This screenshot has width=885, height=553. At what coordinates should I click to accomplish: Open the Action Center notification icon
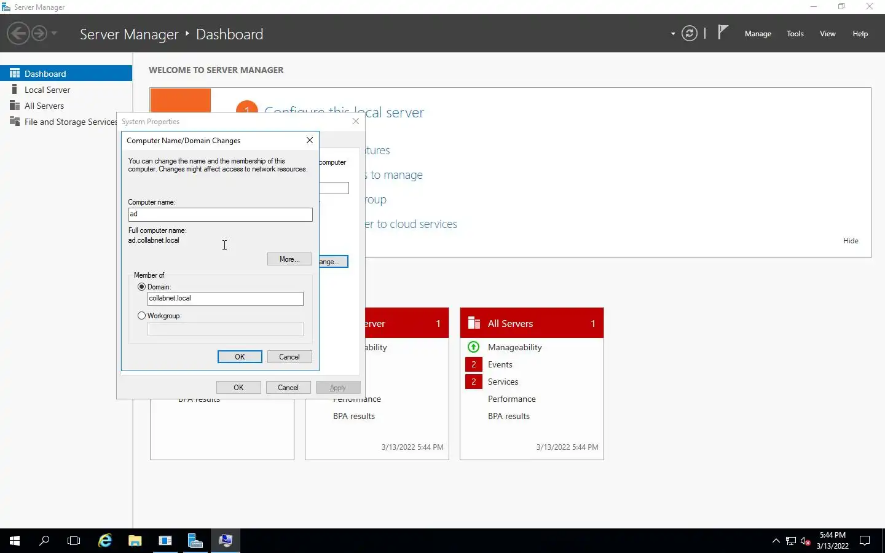(865, 541)
